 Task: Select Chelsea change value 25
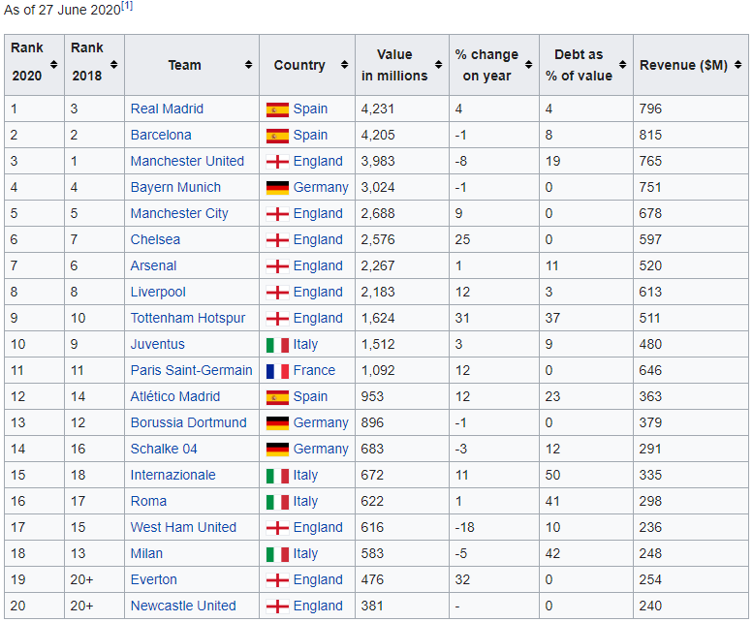[462, 239]
